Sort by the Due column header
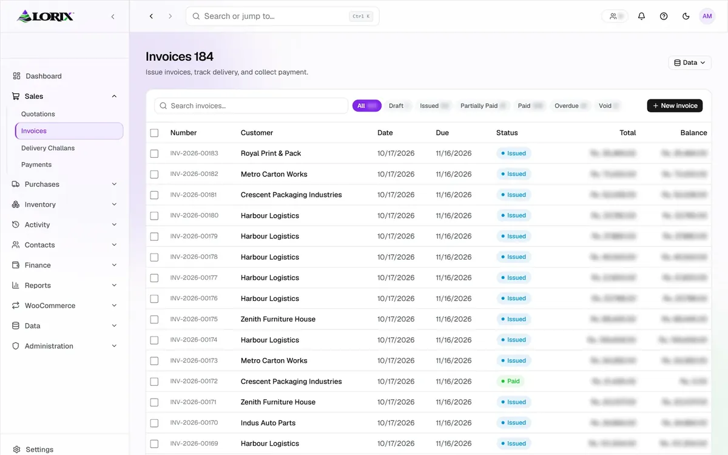This screenshot has height=455, width=728. pyautogui.click(x=442, y=133)
